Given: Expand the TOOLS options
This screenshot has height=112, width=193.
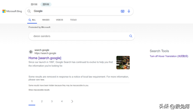Looking at the screenshot, I should pos(73,20).
